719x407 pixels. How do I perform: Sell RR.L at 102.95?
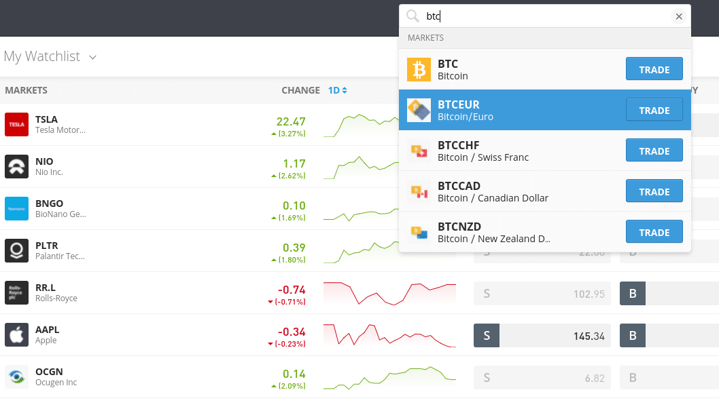coord(542,294)
